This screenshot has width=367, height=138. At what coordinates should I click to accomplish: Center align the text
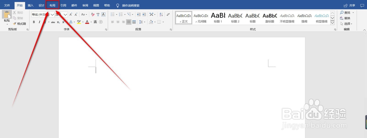click(x=118, y=22)
